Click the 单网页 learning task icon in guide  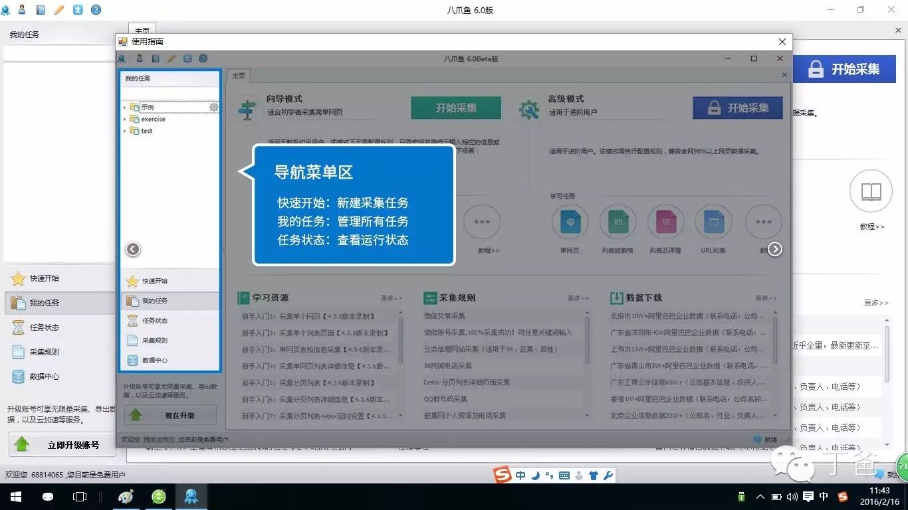(x=570, y=222)
